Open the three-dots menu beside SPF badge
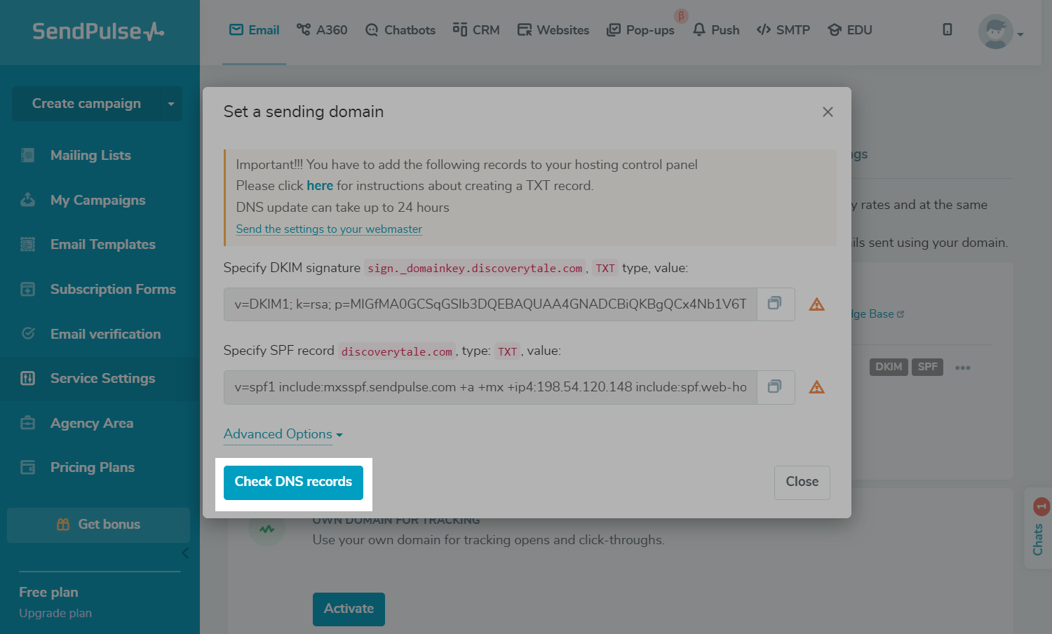This screenshot has width=1052, height=634. pyautogui.click(x=962, y=367)
